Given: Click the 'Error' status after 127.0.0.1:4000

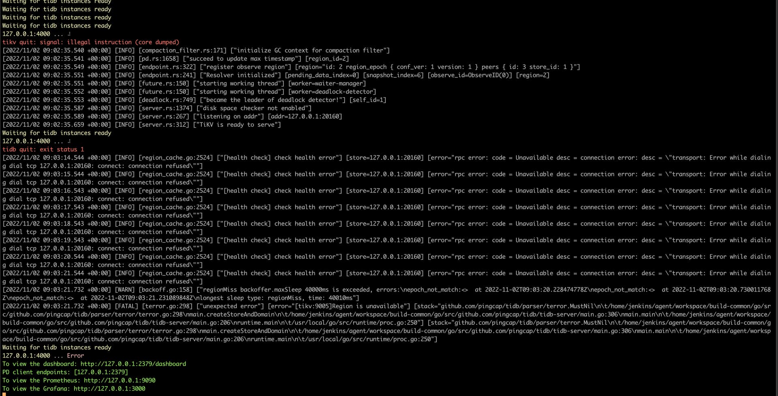Looking at the screenshot, I should (x=75, y=356).
